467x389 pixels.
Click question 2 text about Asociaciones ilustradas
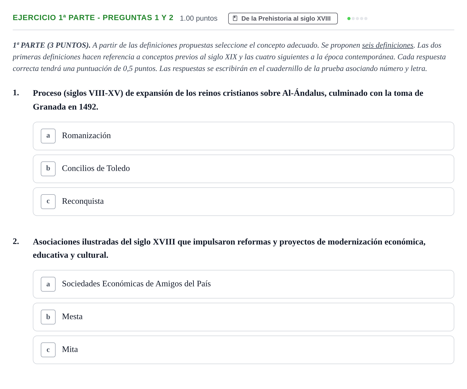[229, 248]
